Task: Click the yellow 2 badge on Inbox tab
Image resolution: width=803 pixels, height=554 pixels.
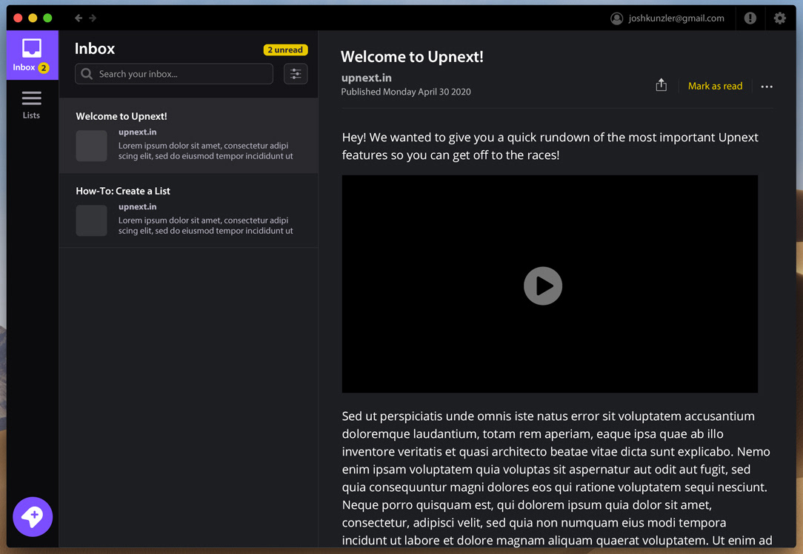Action: coord(44,67)
